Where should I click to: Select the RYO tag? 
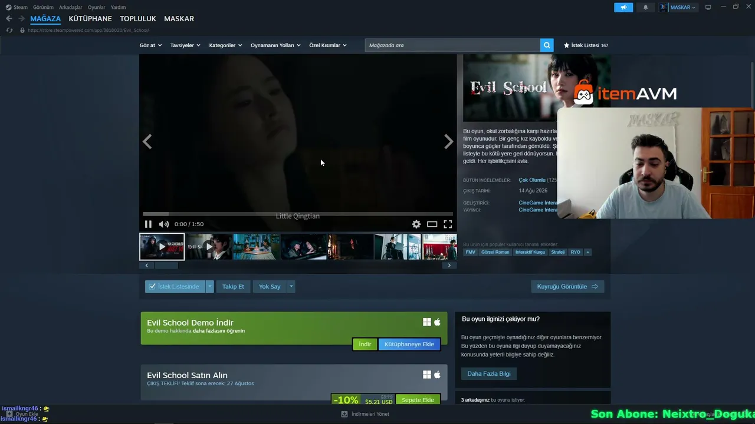pyautogui.click(x=576, y=252)
